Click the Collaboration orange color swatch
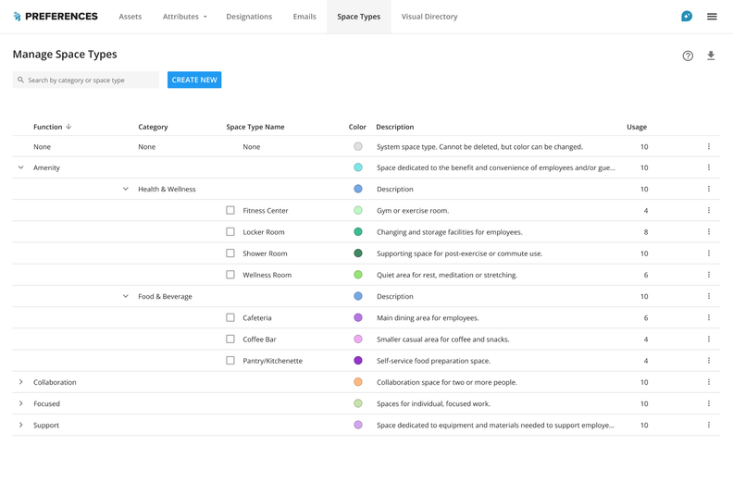This screenshot has height=494, width=733. coord(358,382)
